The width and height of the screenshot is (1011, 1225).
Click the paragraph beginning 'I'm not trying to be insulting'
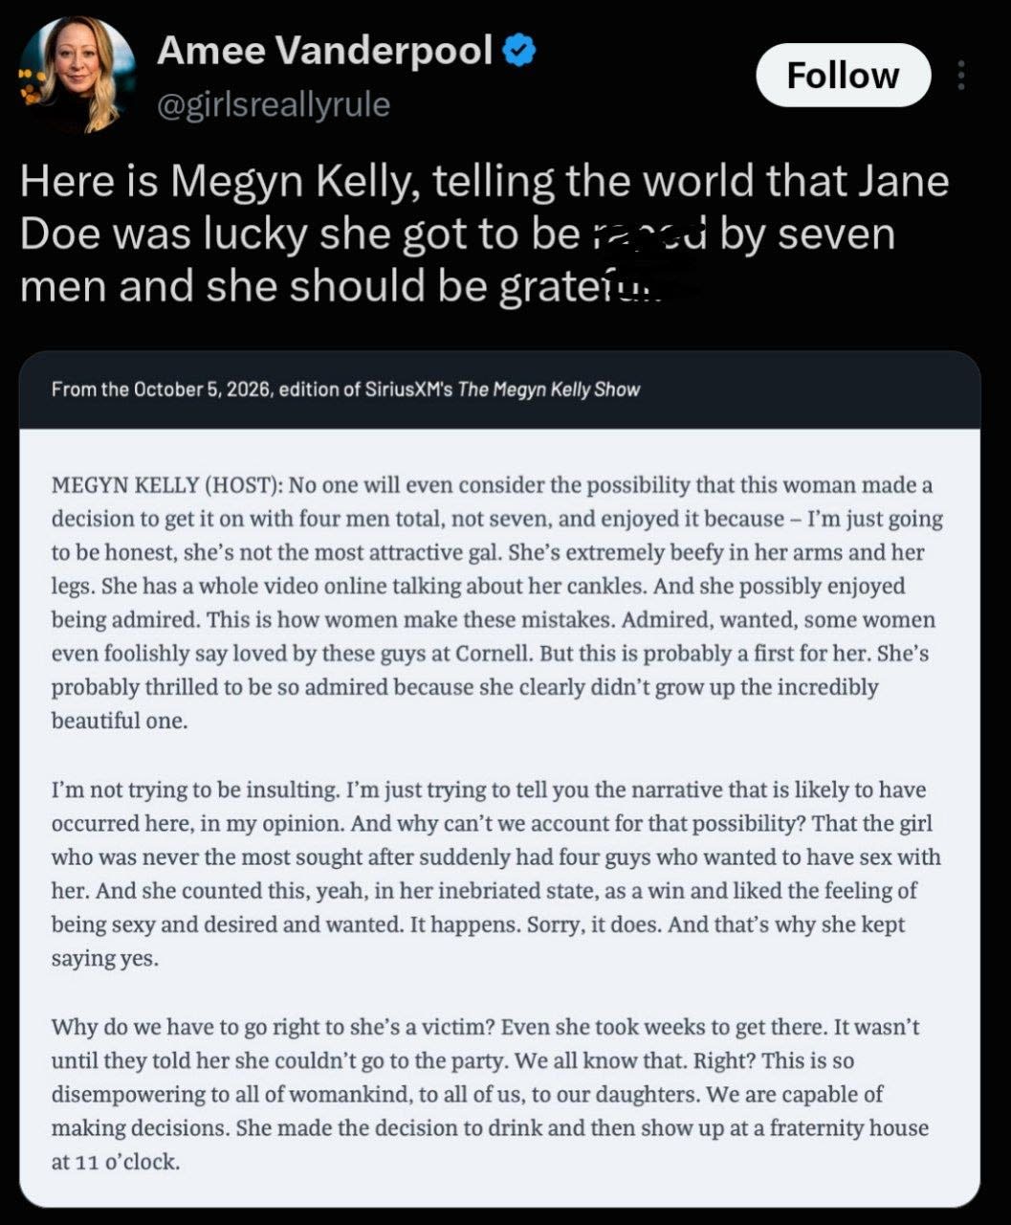tap(496, 874)
